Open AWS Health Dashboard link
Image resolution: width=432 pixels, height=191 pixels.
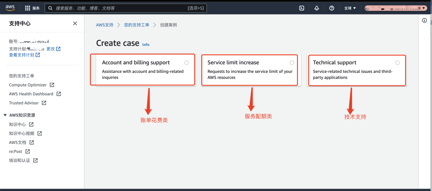[31, 94]
